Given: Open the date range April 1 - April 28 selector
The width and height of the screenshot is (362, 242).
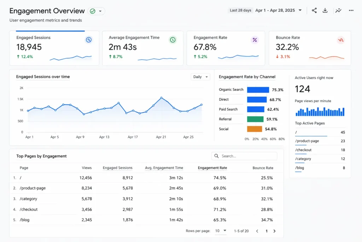Looking at the screenshot, I should pyautogui.click(x=278, y=10).
